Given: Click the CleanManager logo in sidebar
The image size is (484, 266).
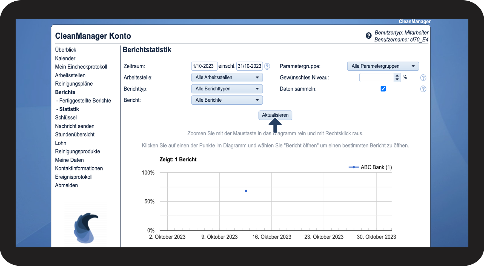Looking at the screenshot, I should tap(86, 227).
